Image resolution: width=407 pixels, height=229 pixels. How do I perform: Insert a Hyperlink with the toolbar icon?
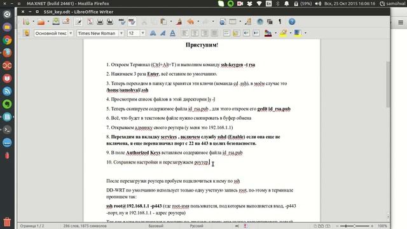[x=223, y=22]
